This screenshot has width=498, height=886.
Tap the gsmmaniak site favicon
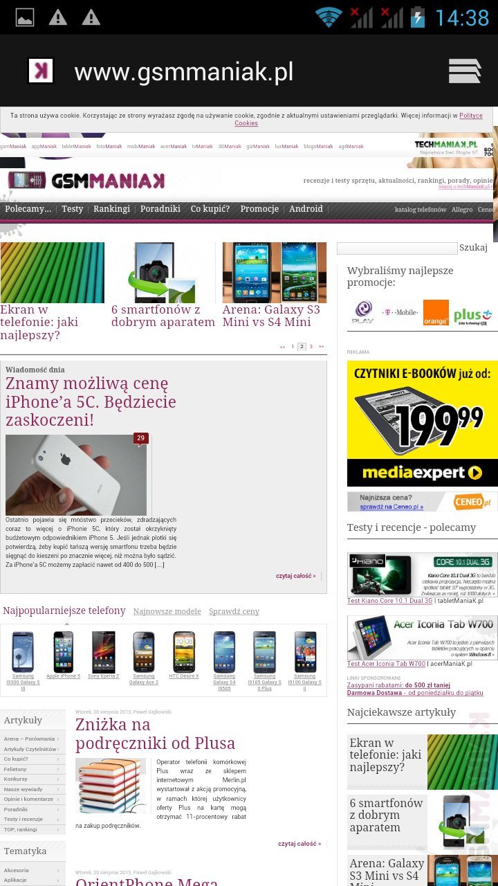[x=41, y=71]
